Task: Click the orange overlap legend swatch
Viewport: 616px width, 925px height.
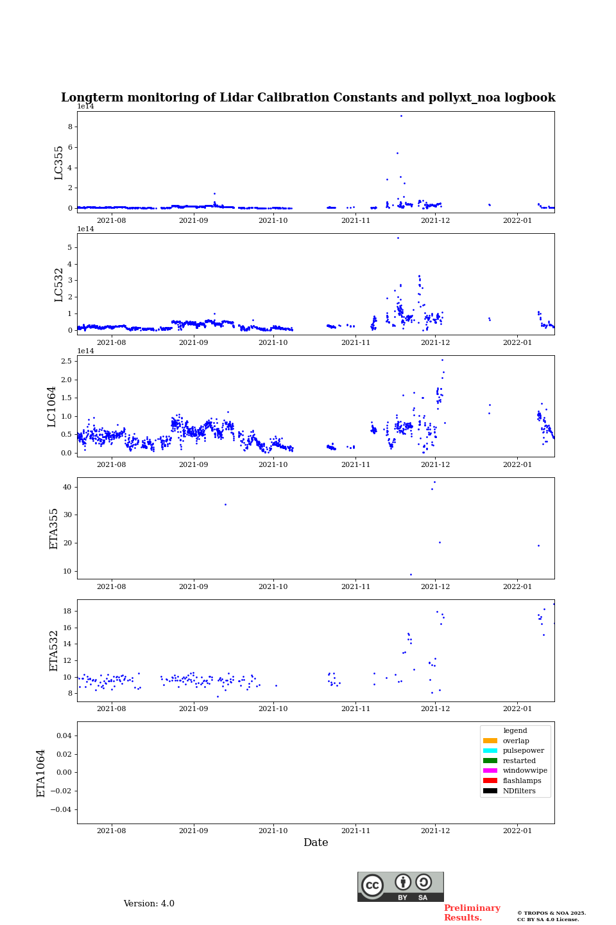Action: pyautogui.click(x=490, y=741)
